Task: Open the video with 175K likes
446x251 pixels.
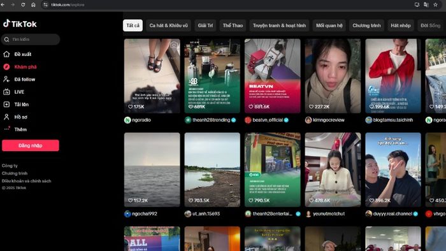Action: click(152, 76)
